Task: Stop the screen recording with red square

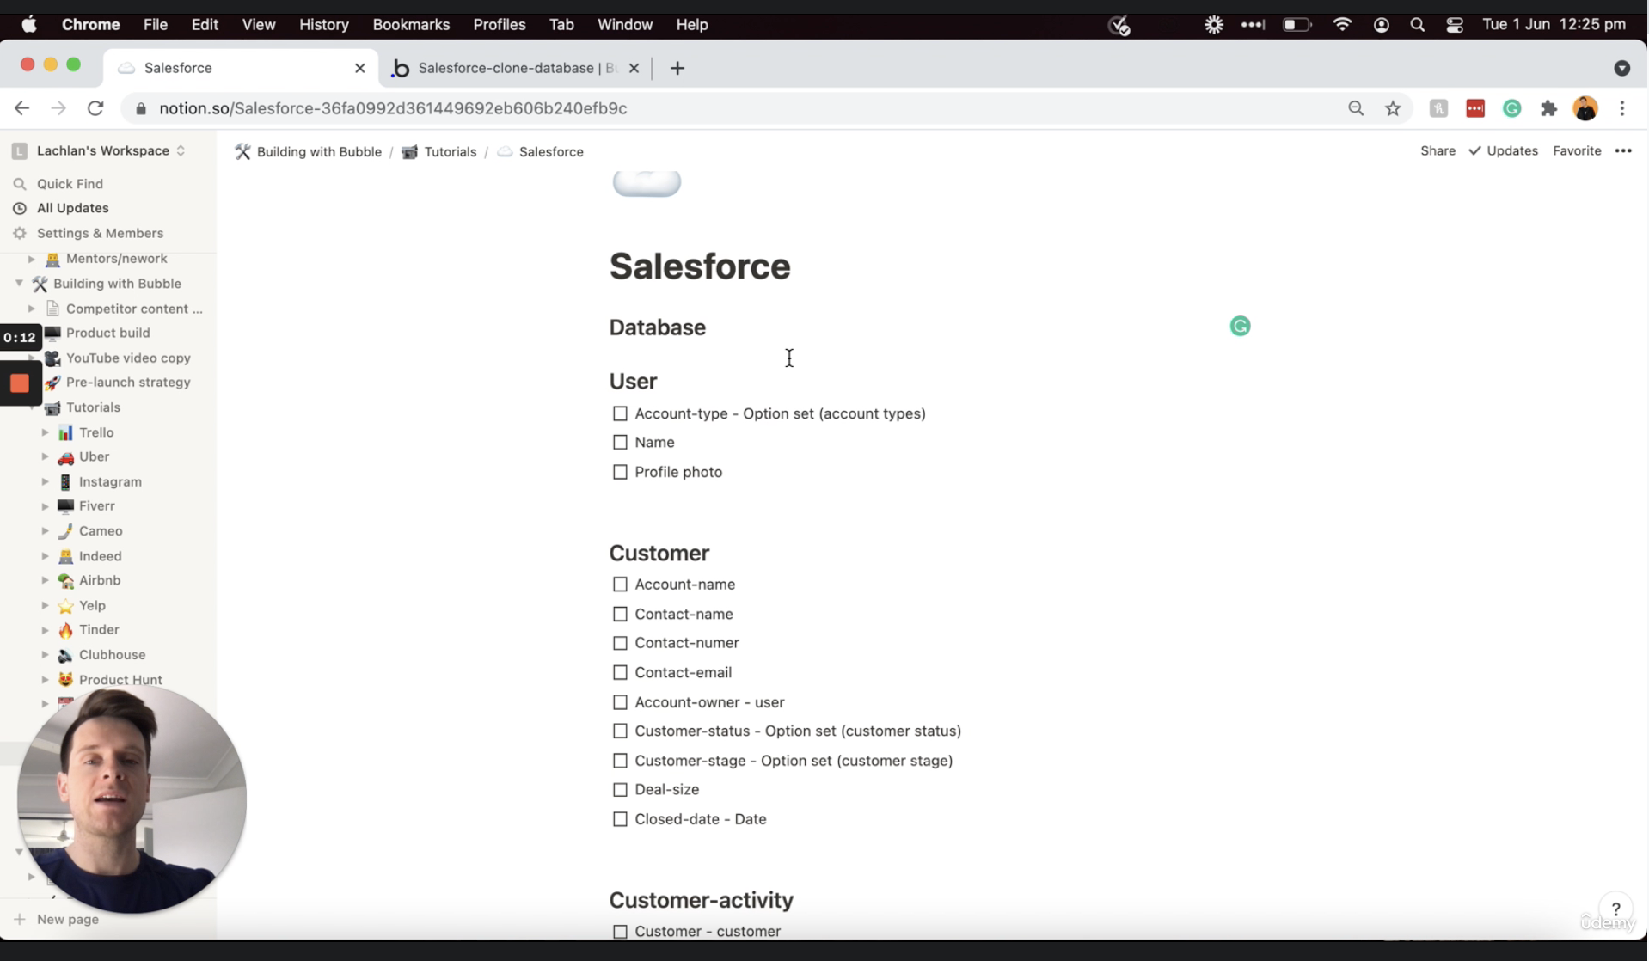Action: [20, 383]
